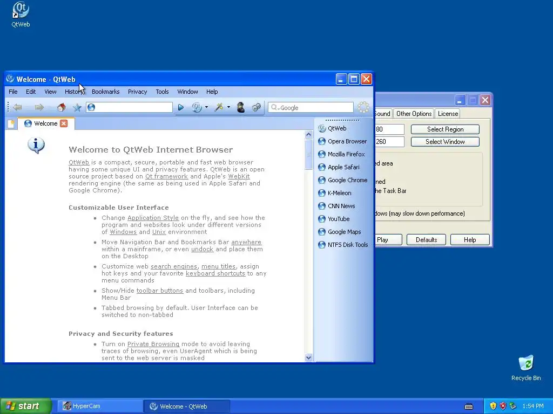Click the magic wand tool icon
Image resolution: width=553 pixels, height=414 pixels.
[219, 107]
